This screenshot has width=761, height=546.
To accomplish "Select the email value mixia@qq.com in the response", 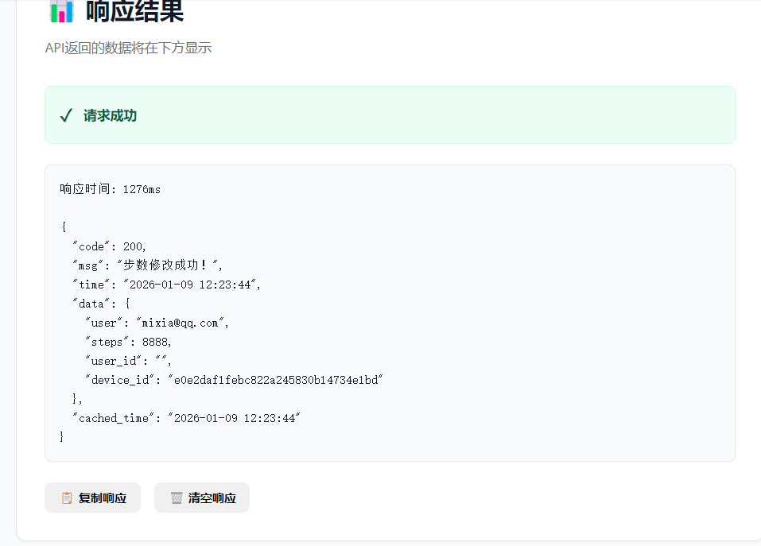I will 180,323.
